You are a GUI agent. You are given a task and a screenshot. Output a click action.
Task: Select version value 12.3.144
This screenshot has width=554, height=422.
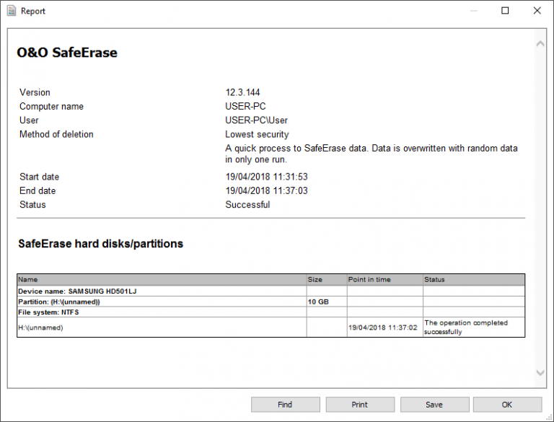click(x=242, y=92)
